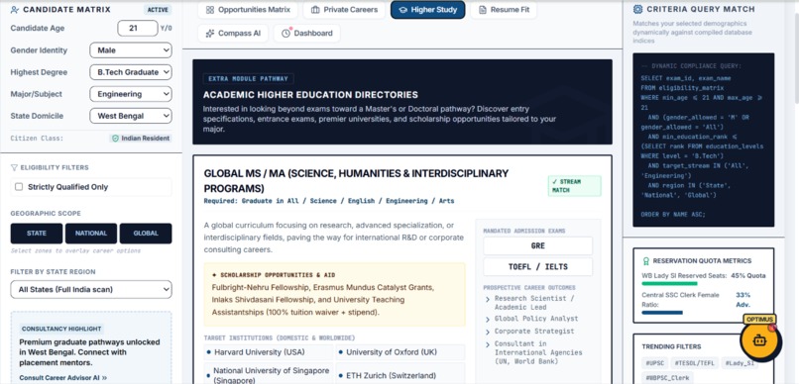Click the Opportunities Matrix grid icon
Viewport: 799px width, 384px height.
[x=210, y=10]
